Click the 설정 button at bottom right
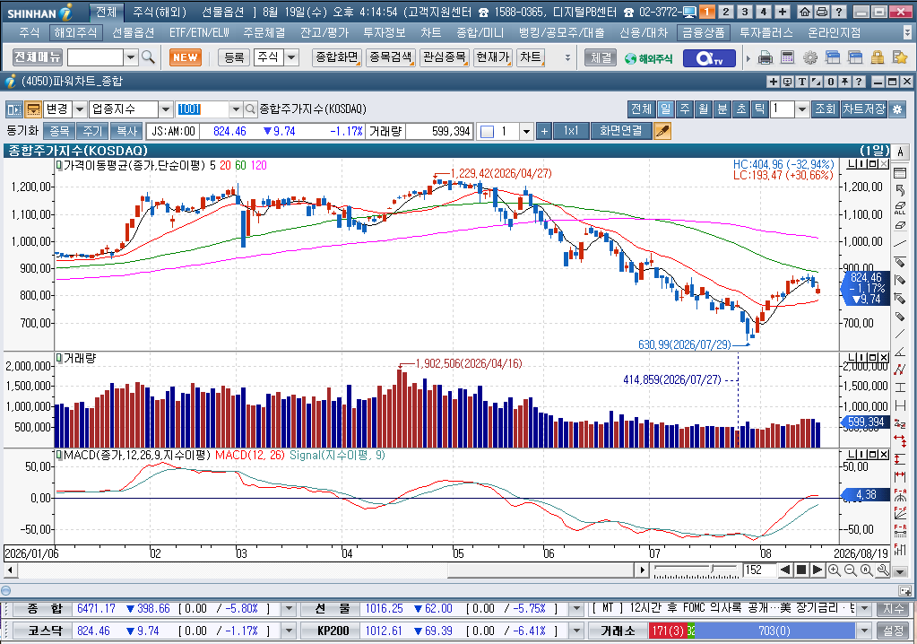Viewport: 917px width, 644px height. pyautogui.click(x=893, y=631)
